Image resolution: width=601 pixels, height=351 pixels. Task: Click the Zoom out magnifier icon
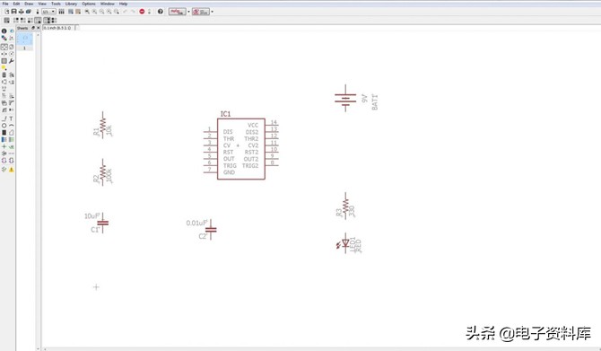101,12
